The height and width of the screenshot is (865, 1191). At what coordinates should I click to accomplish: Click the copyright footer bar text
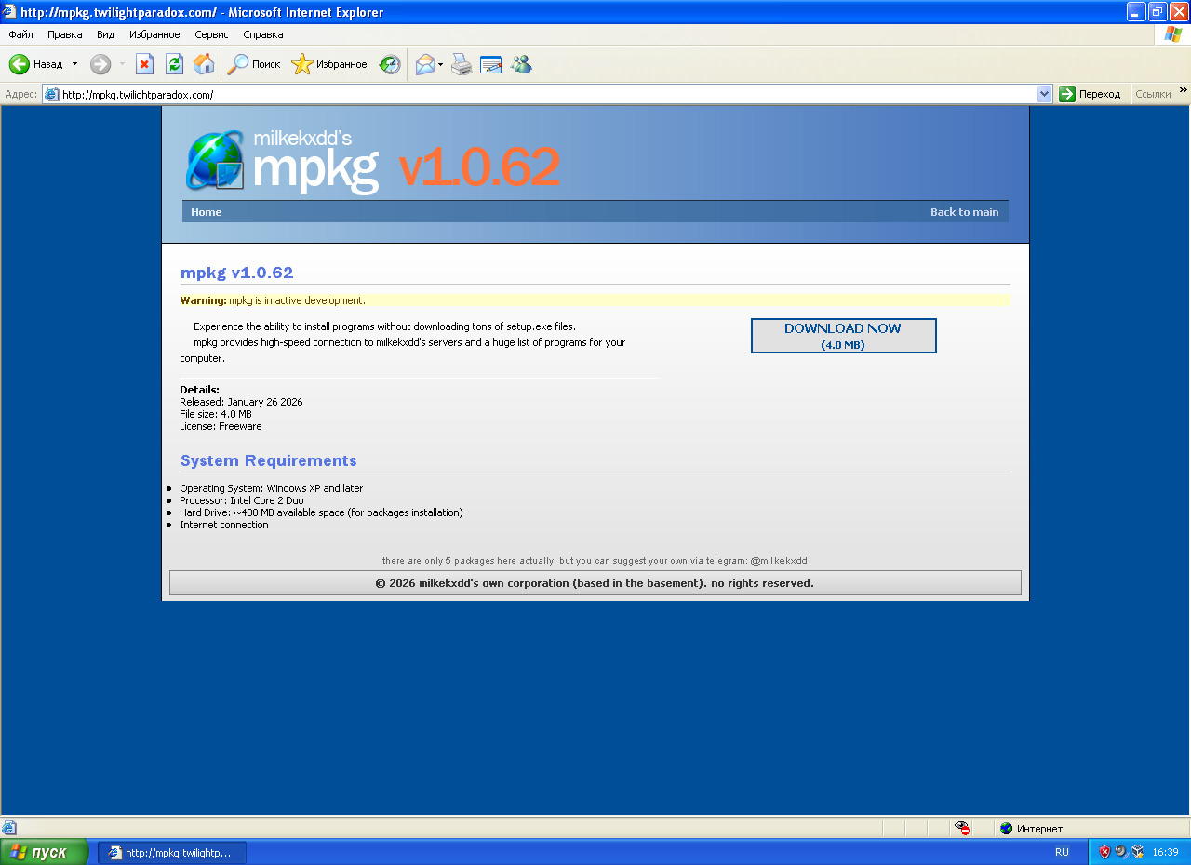click(x=595, y=583)
